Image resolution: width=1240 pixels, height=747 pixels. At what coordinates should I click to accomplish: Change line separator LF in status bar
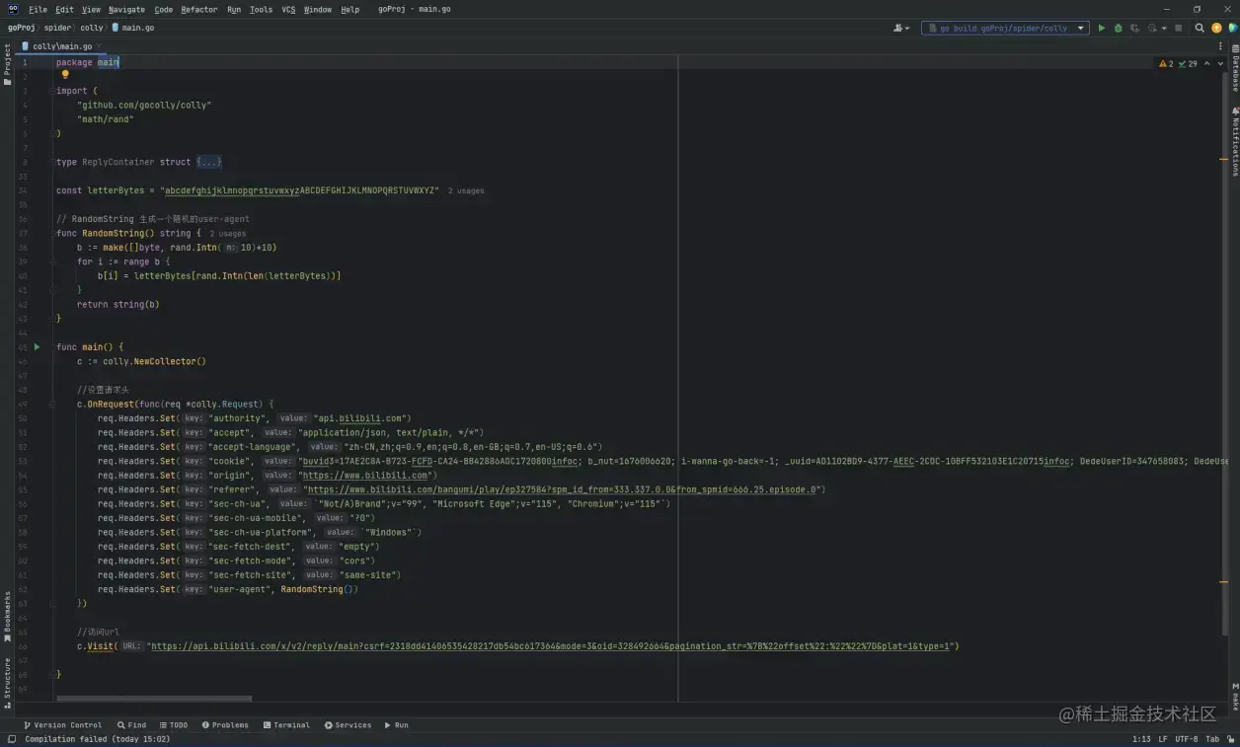[1162, 739]
